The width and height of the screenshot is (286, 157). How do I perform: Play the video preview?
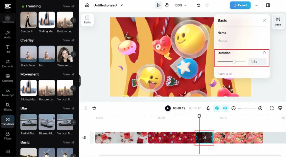tap(168, 108)
